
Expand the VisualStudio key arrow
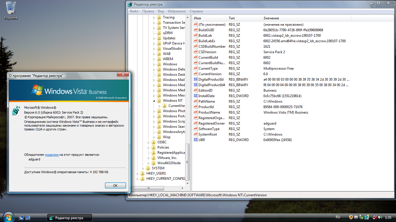(154, 49)
